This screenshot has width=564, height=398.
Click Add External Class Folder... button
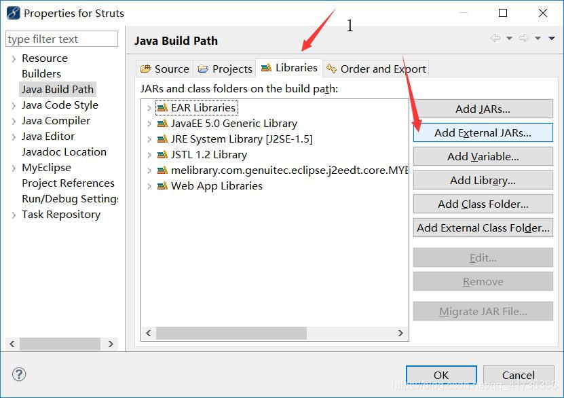pyautogui.click(x=483, y=228)
